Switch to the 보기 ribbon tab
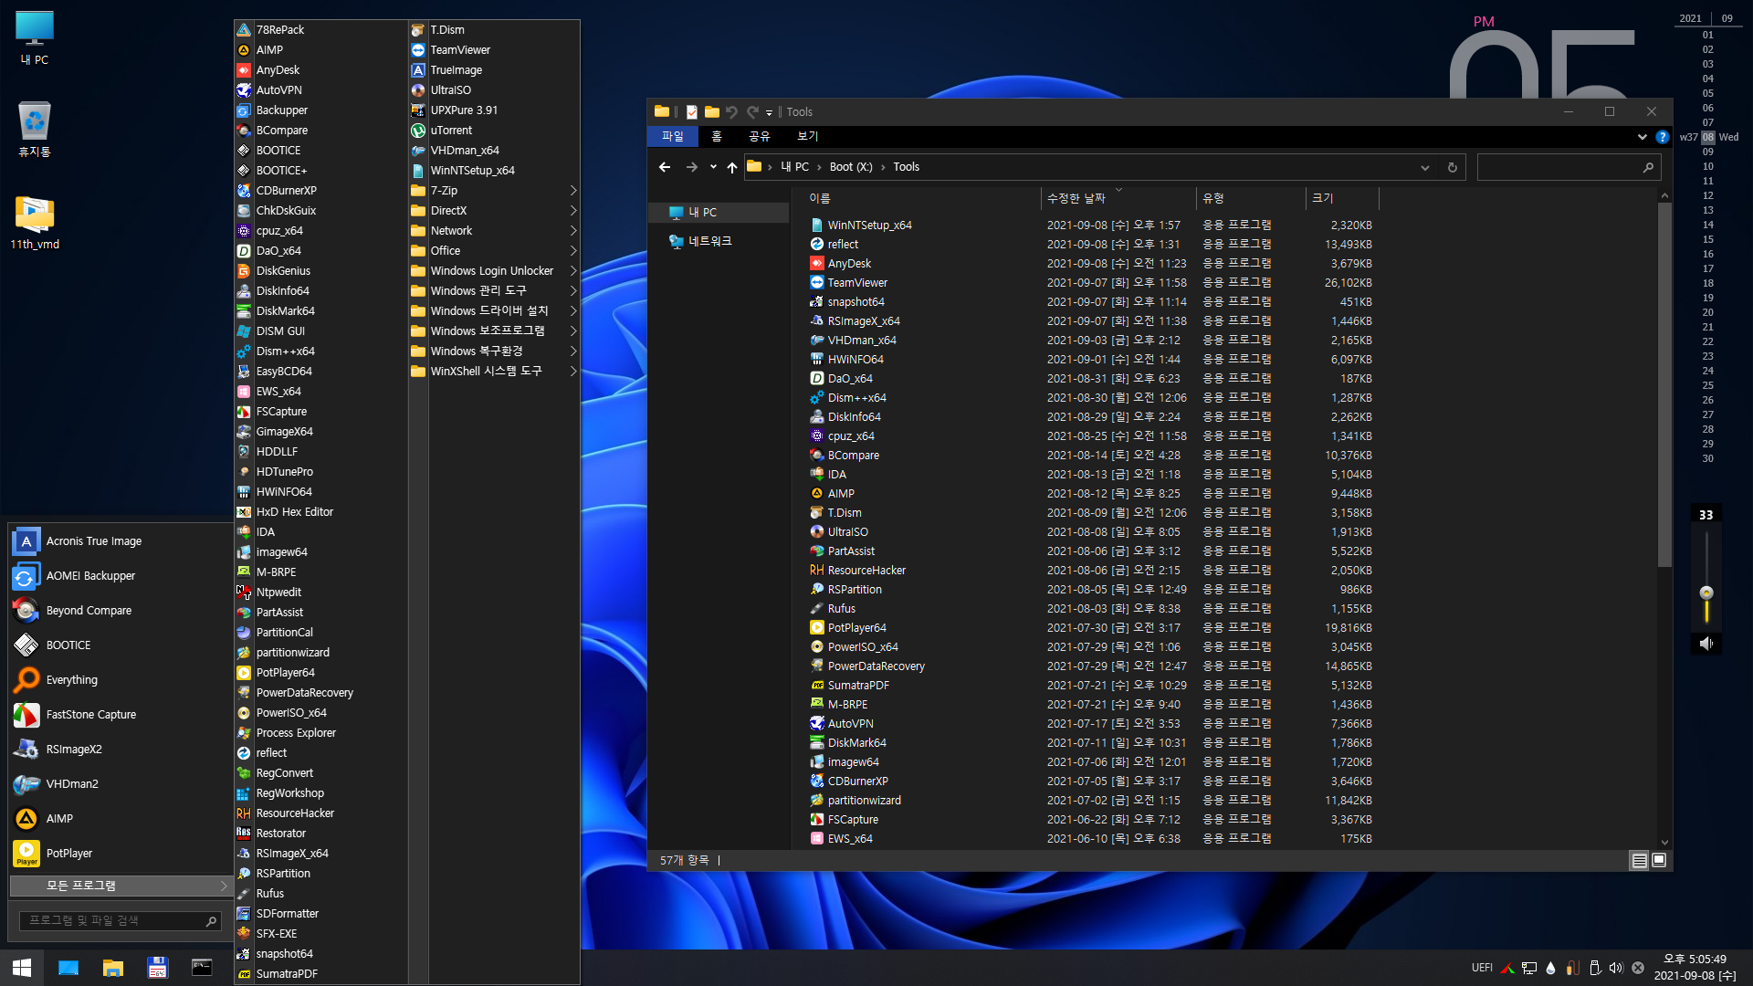The image size is (1753, 986). pos(808,137)
